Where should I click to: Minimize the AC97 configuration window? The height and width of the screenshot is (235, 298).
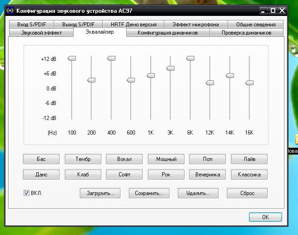click(x=263, y=10)
